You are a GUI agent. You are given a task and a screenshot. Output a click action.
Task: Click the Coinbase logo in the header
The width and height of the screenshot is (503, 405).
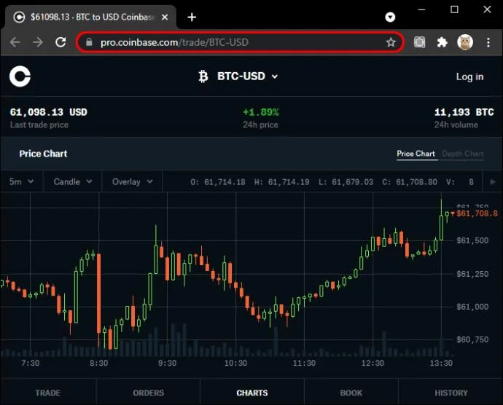[x=20, y=76]
